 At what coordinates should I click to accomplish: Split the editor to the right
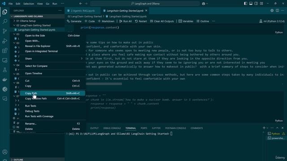coord(278,11)
